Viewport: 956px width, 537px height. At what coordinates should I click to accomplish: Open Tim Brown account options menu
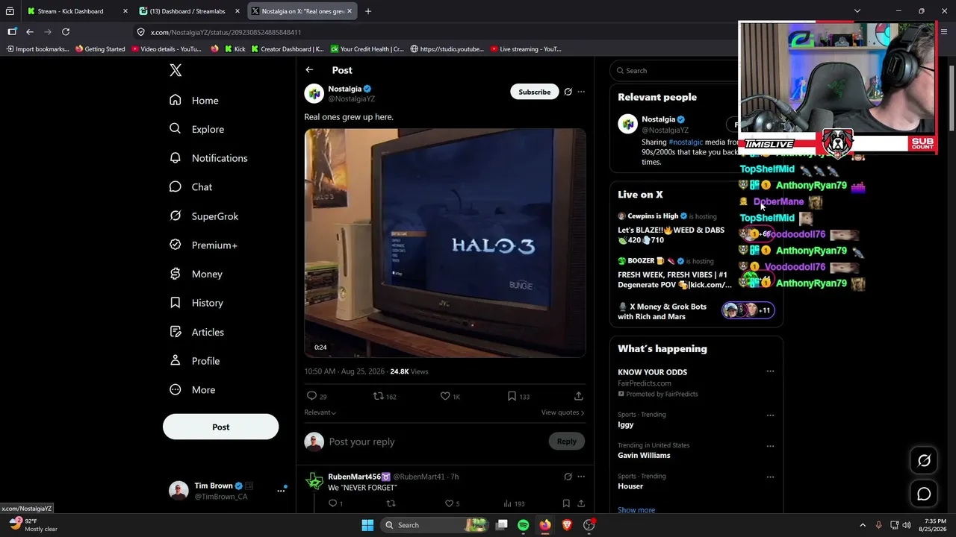[x=281, y=491]
